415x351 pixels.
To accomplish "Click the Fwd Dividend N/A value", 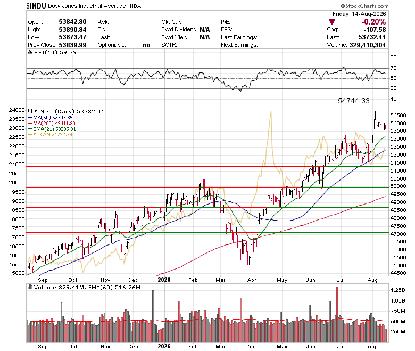I will (x=205, y=29).
